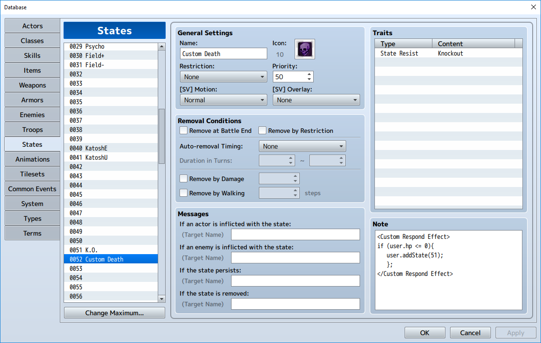Open Auto-removal Timing dropdown
This screenshot has width=541, height=343.
coord(302,146)
